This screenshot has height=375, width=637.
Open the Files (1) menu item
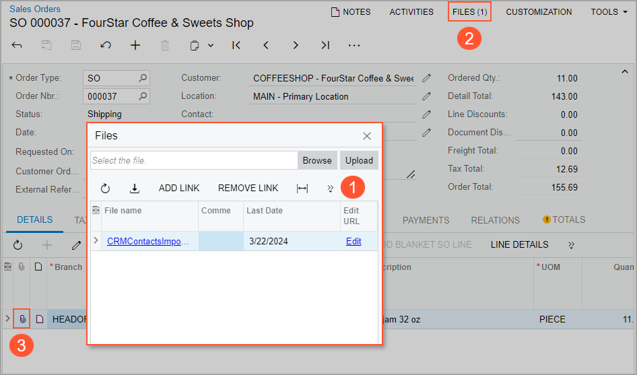point(470,11)
